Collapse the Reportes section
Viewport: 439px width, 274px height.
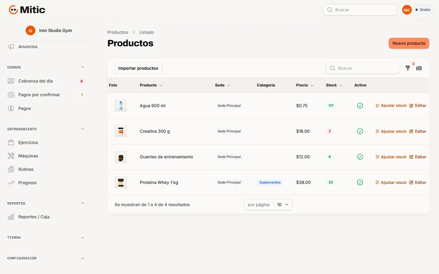click(x=83, y=203)
